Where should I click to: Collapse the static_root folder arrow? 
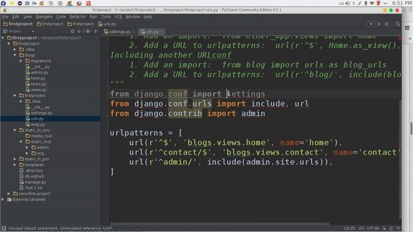[21, 142]
